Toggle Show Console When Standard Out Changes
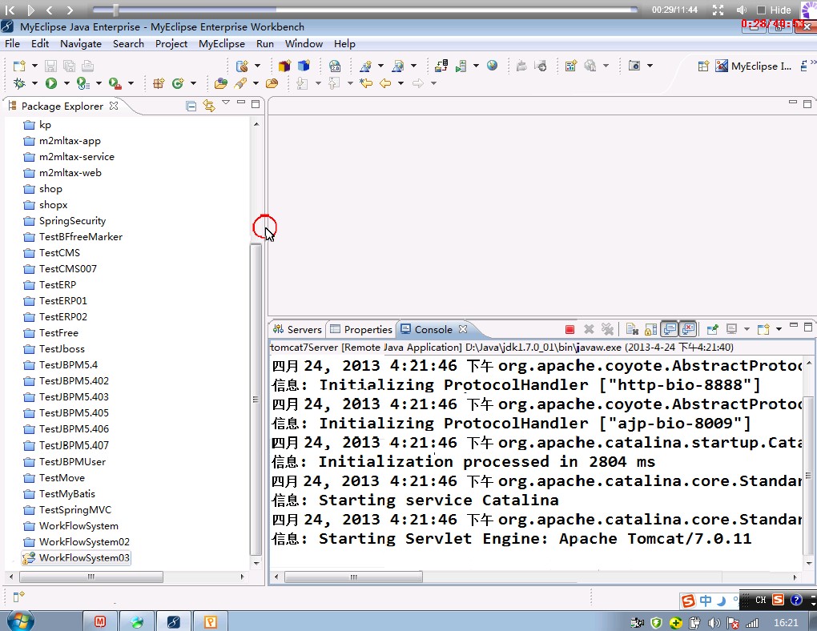817x631 pixels. [670, 329]
